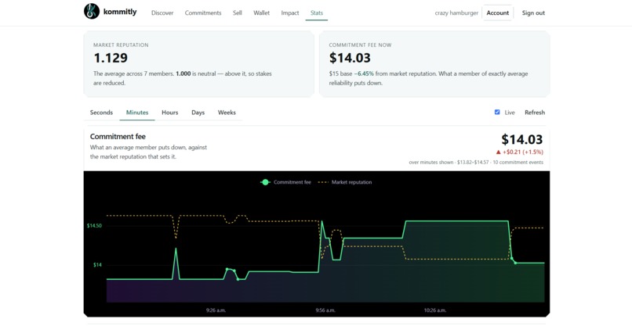Image resolution: width=632 pixels, height=326 pixels.
Task: Go to Commitments in the navigation
Action: point(203,13)
